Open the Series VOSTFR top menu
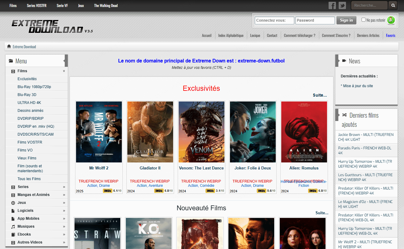 [x=37, y=5]
